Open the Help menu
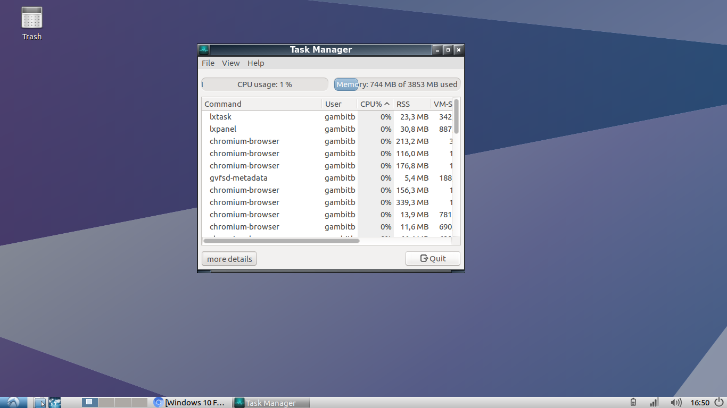 click(x=256, y=63)
